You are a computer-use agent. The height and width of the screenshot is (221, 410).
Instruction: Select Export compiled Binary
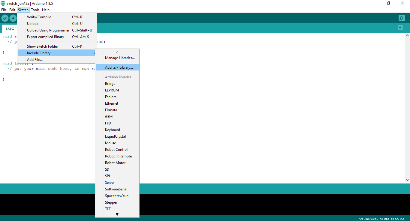pyautogui.click(x=57, y=37)
